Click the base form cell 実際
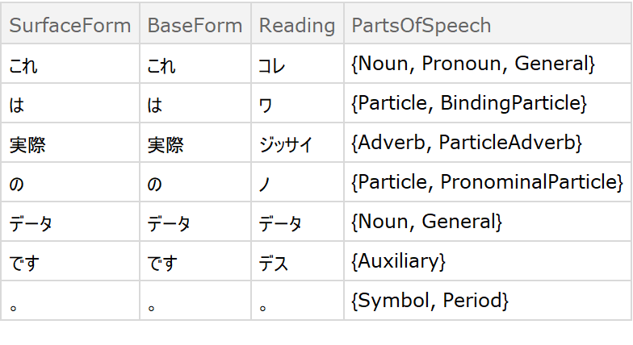633x345 pixels. tap(166, 143)
